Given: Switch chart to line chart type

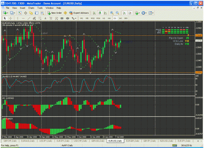Looking at the screenshot, I should [105, 13].
